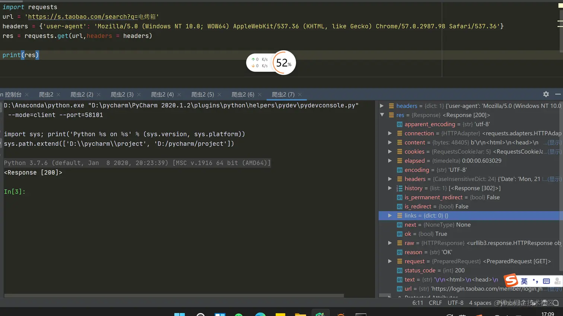
Task: Click the status_code primitive type icon
Action: coord(400,270)
